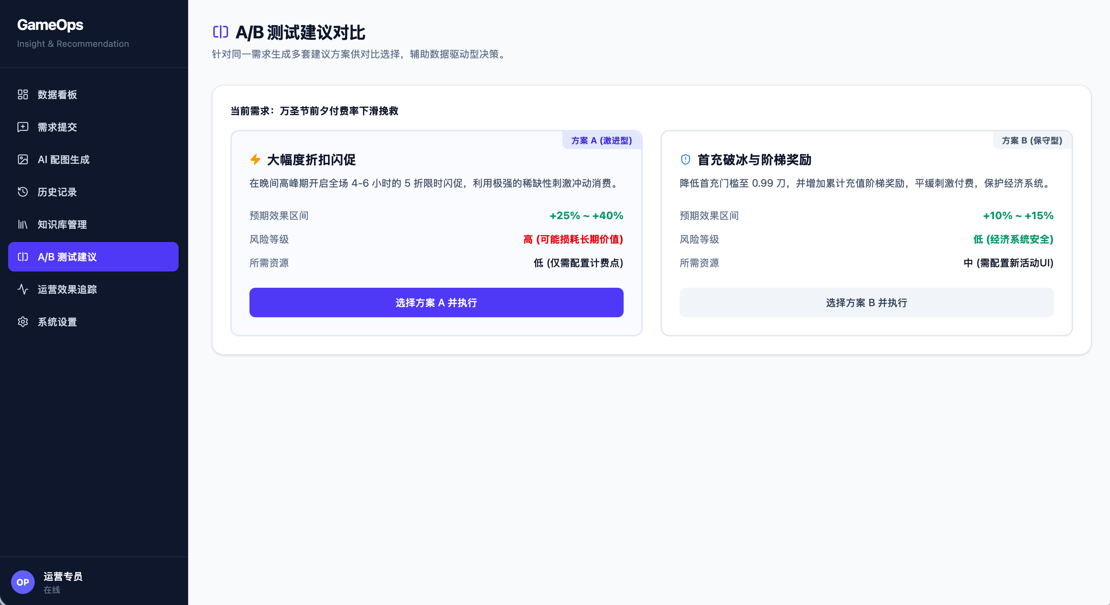Click the 历史记录 history clock icon
Screen dimensions: 1110x605
tap(23, 192)
